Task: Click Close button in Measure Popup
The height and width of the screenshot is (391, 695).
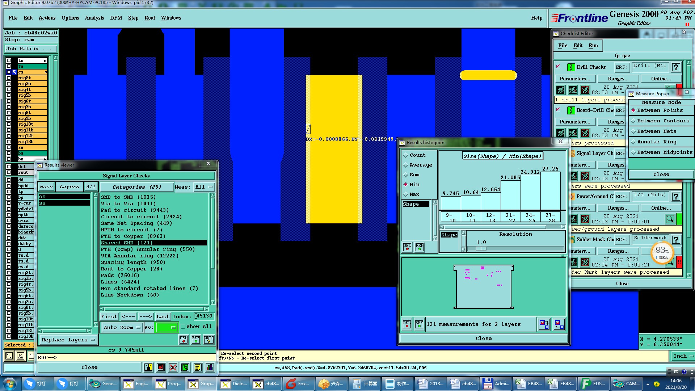Action: 661,175
